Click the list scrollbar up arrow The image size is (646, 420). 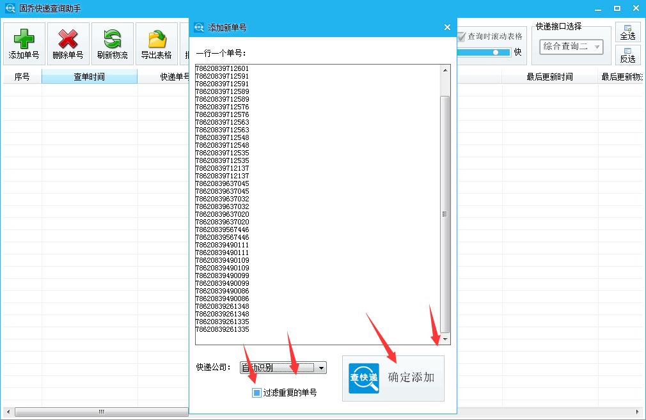[445, 70]
